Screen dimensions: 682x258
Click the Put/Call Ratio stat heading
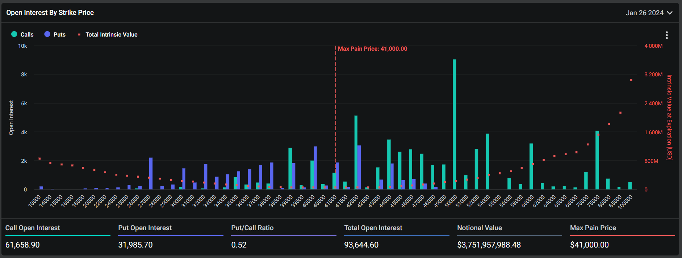[x=252, y=228]
